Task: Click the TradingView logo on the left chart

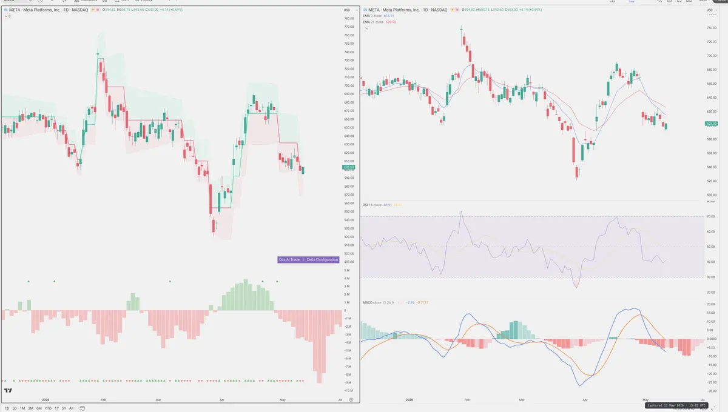Action: tap(8, 391)
